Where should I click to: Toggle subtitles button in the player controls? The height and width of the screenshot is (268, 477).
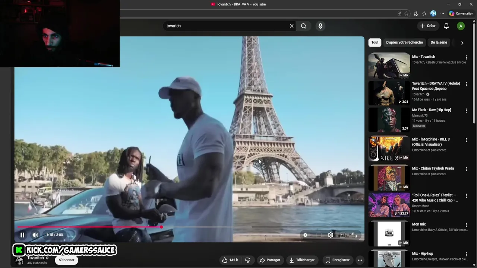[319, 235]
